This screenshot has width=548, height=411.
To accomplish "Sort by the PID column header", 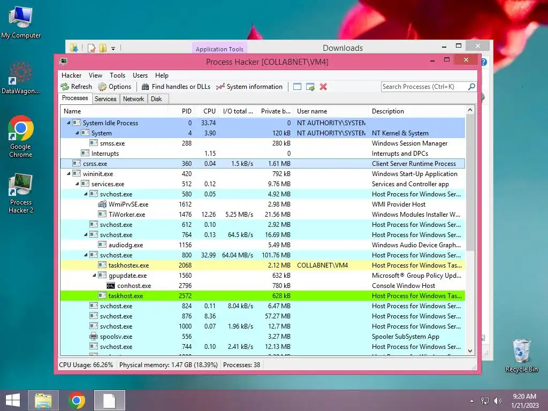I will coord(181,111).
